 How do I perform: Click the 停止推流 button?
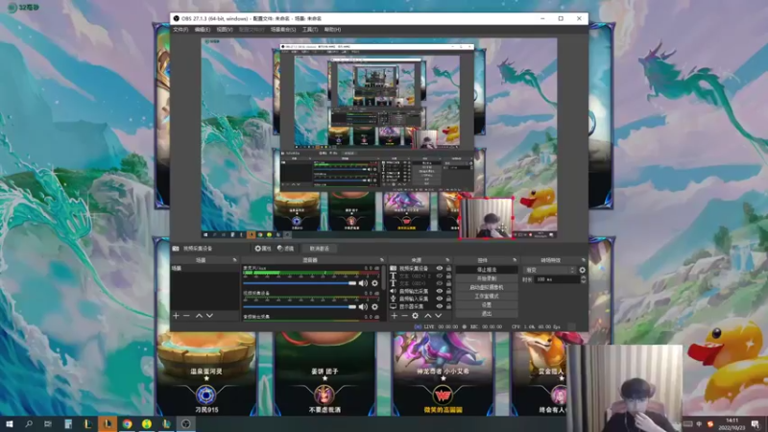487,270
